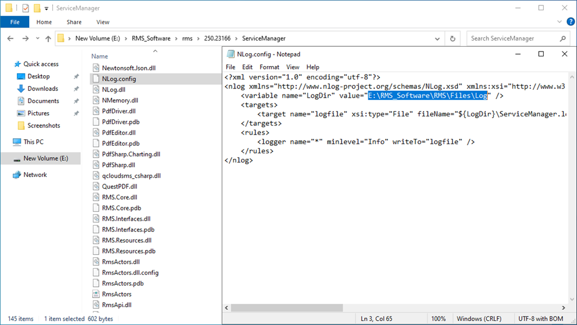Select New Volume (E:) in the breadcrumb
This screenshot has height=325, width=577.
pos(98,38)
